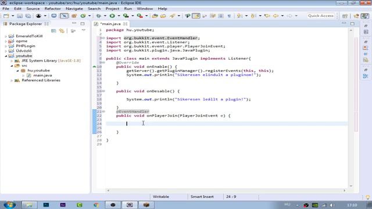Click the Previous Annotation icon
372x209 pixels.
[253, 16]
